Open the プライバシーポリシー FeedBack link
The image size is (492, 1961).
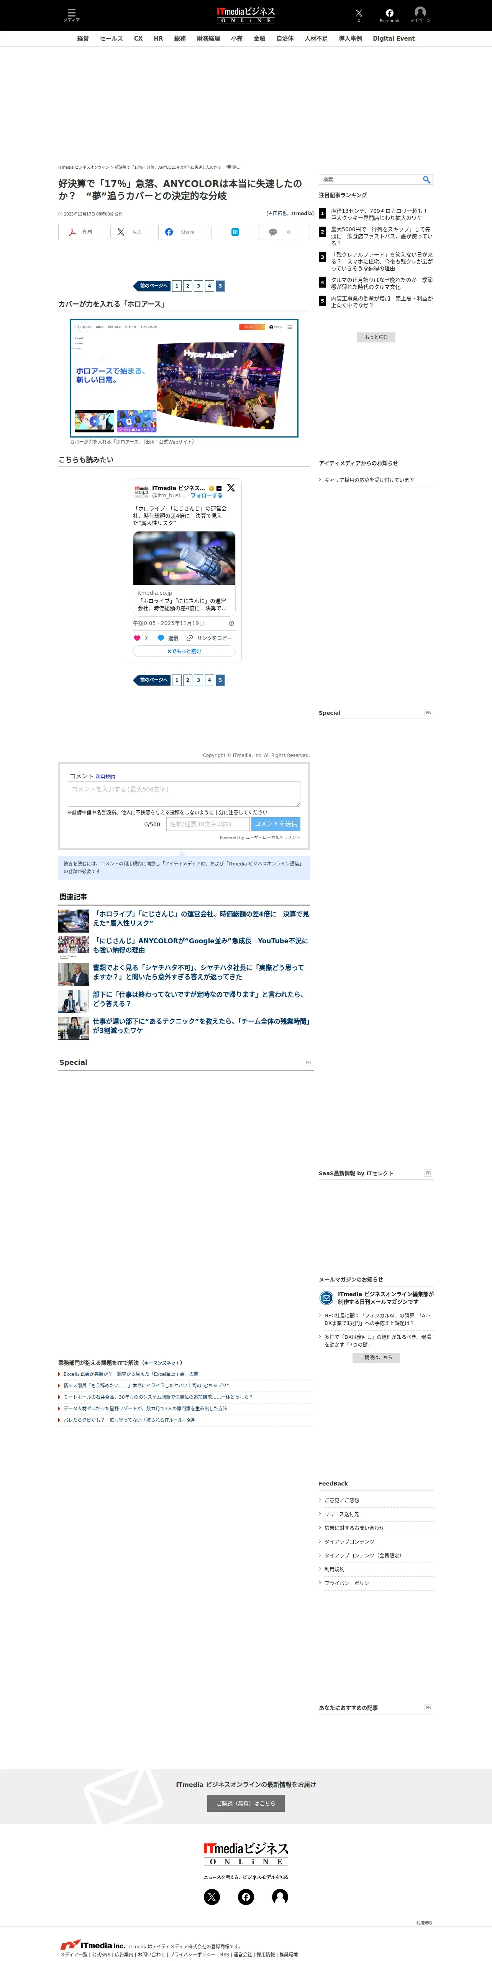pos(349,1583)
